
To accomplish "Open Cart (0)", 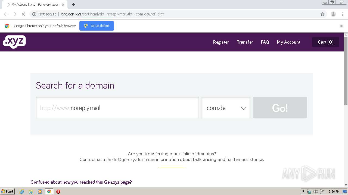I will pos(325,42).
